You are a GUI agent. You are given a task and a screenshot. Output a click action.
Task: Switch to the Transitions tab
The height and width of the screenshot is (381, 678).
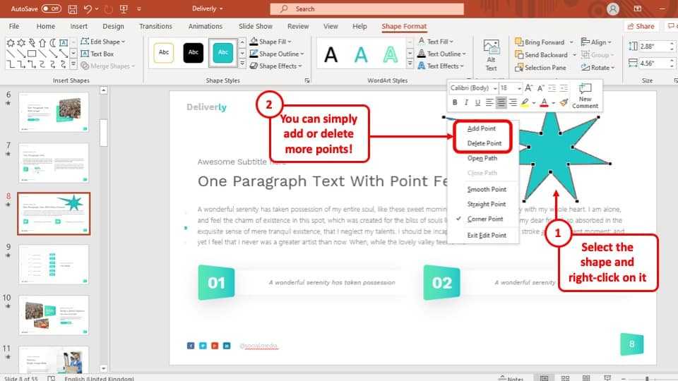point(155,27)
